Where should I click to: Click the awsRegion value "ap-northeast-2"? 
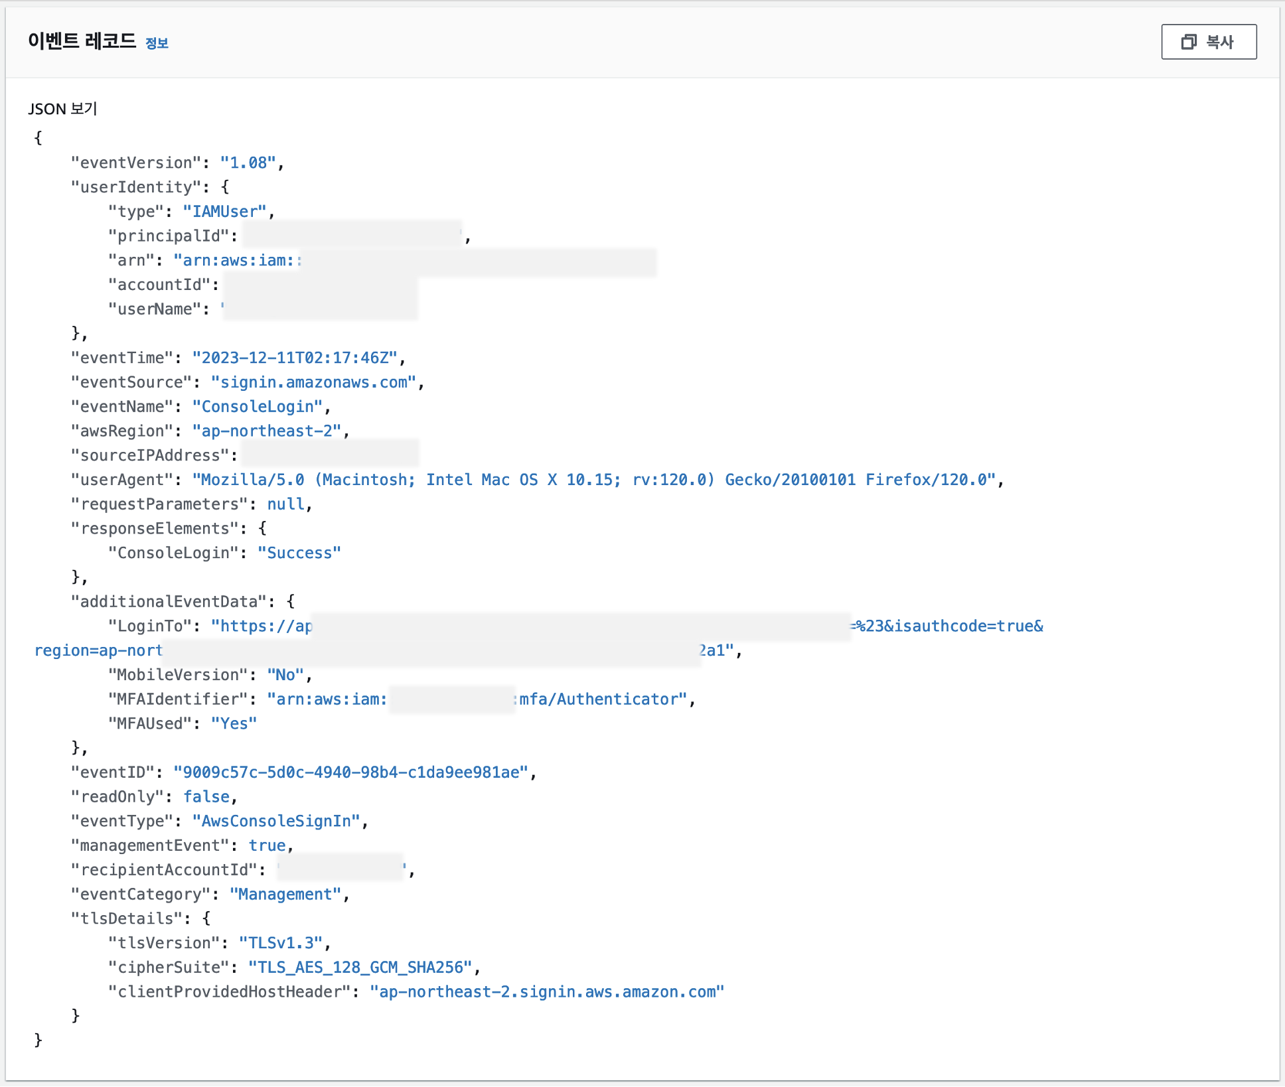267,431
